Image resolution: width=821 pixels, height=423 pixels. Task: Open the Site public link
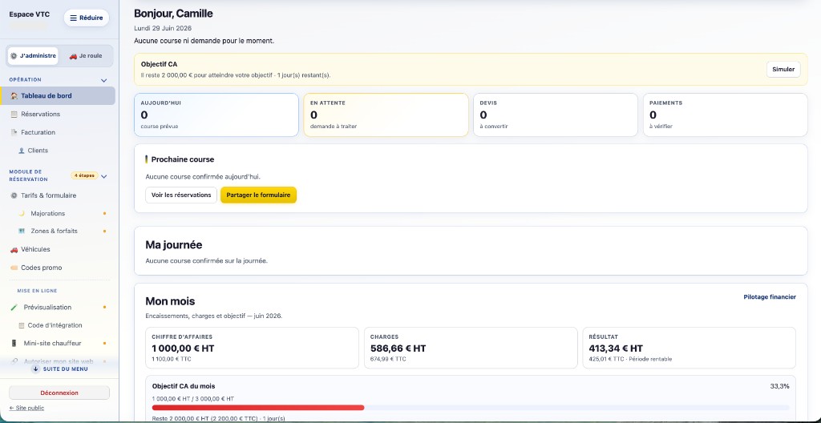[26, 409]
